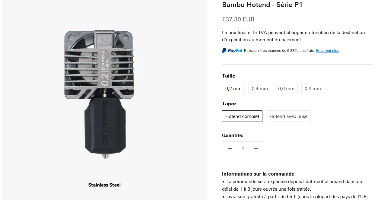Pick the 0,6 mm size option
This screenshot has width=384, height=200.
click(286, 88)
